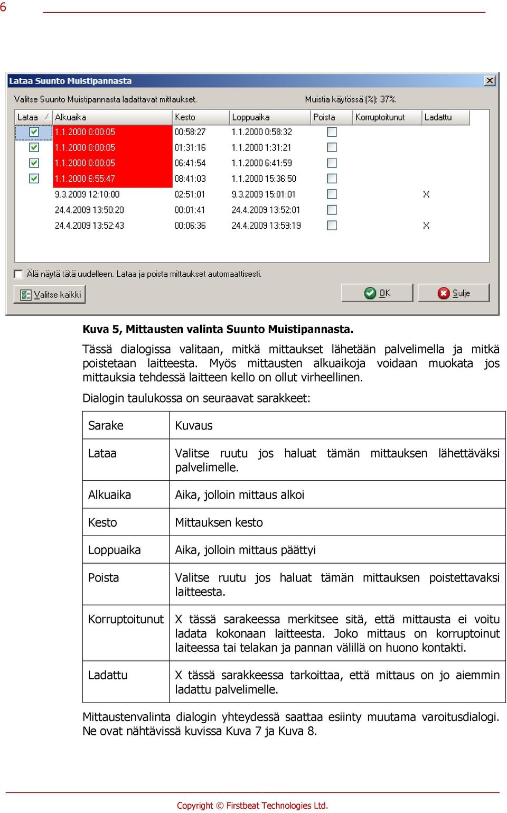Screen dimensions: 507x813
Task: Click 'Muistia käytössä (%): 37%' label
Action: 351,99
